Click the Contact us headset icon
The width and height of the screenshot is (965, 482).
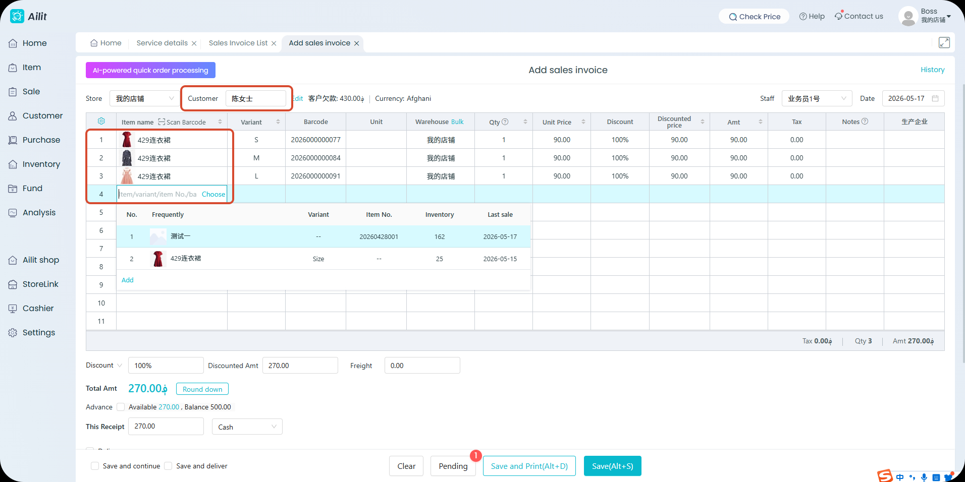838,16
